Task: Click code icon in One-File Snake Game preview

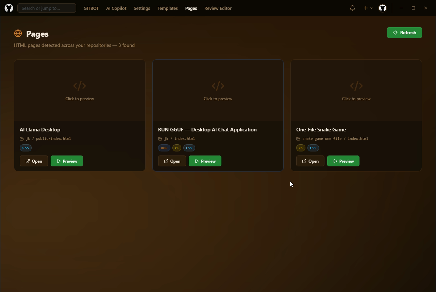Action: coord(356,86)
